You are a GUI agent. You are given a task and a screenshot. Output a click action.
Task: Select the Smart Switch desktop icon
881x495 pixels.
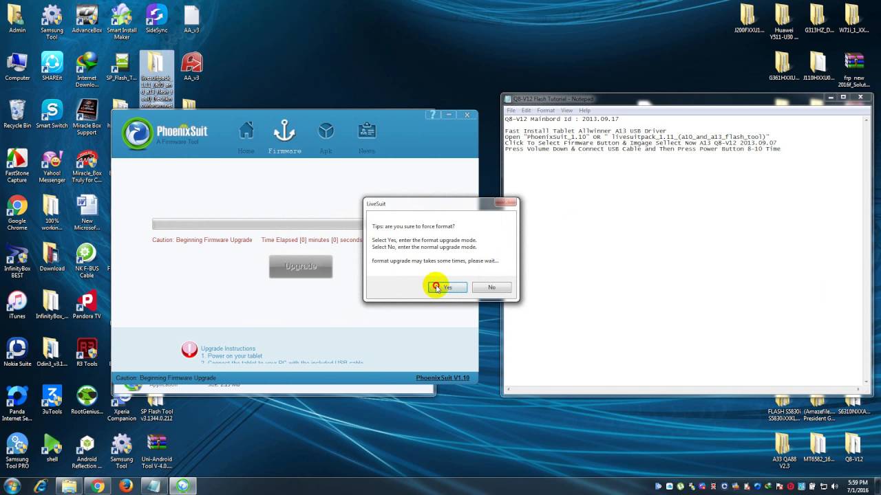(x=52, y=113)
